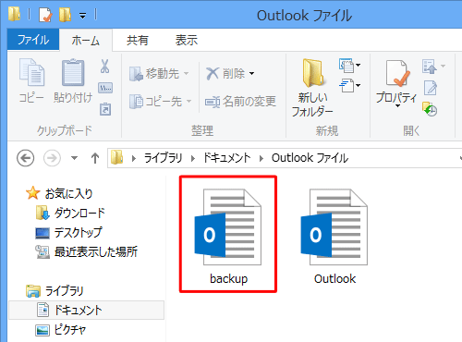Screen dimensions: 462x342
Task: Click the Paste clipboard icon
Action: coord(73,72)
